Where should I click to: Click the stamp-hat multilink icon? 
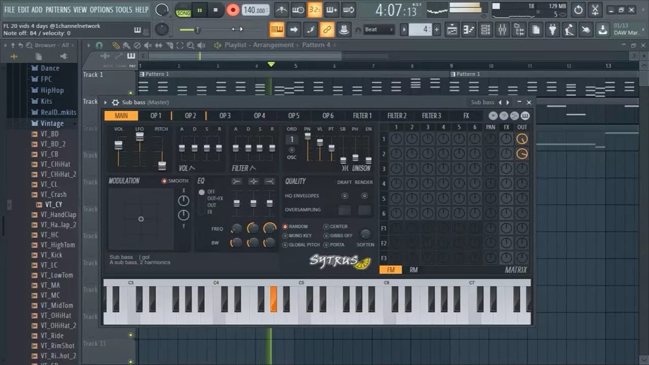click(344, 29)
